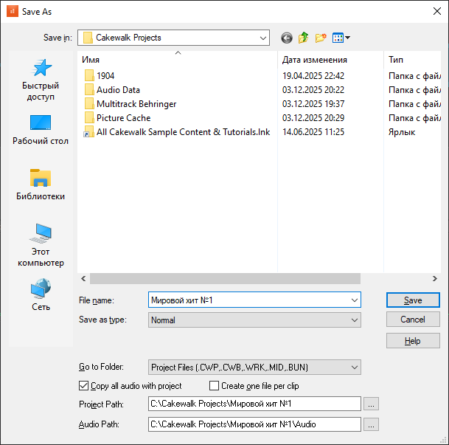Viewport: 449px width, 445px height.
Task: Click the horizontal scrollbar in file list
Action: [225, 278]
